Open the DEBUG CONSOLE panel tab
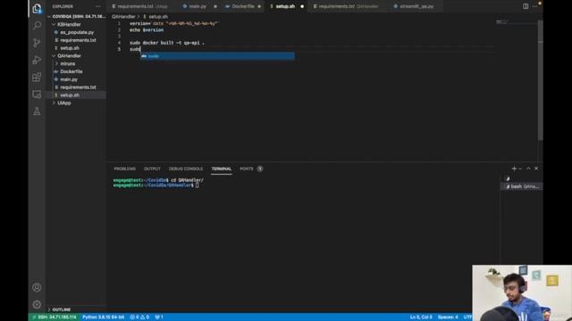 [x=186, y=169]
